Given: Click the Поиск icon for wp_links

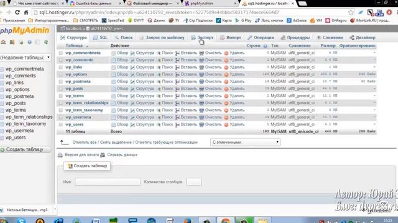Looking at the screenshot, I should (x=159, y=68).
